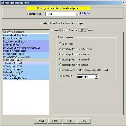The height and width of the screenshot is (126, 126).
Task: Switch to the General tab
Action: click(56, 30)
